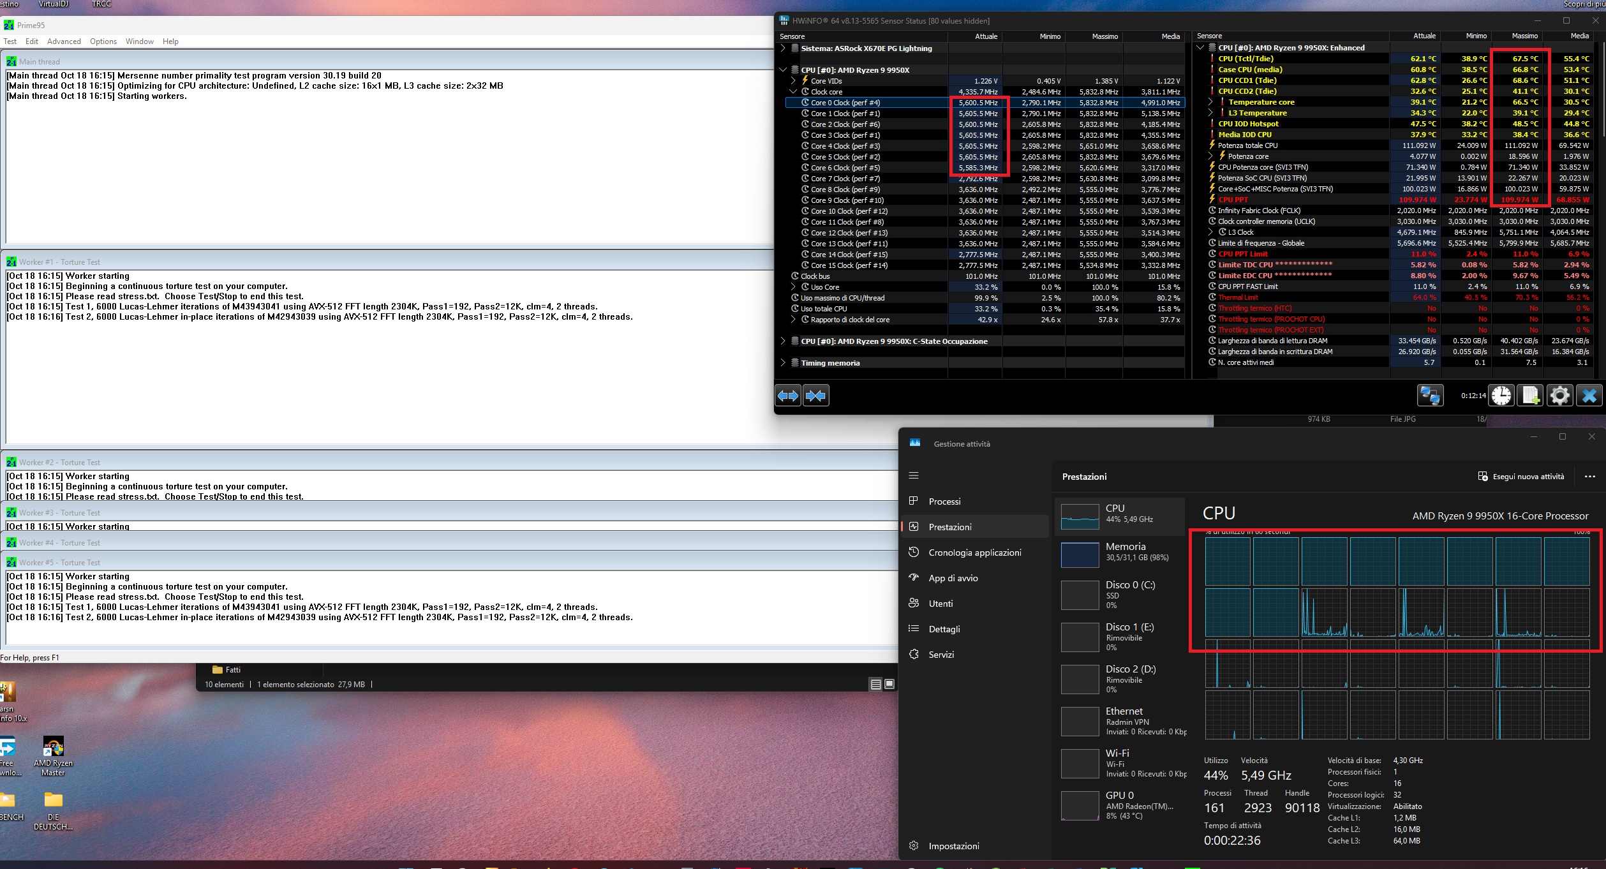Click Worker #1 Torture Test window icon
Image resolution: width=1606 pixels, height=869 pixels.
[11, 262]
